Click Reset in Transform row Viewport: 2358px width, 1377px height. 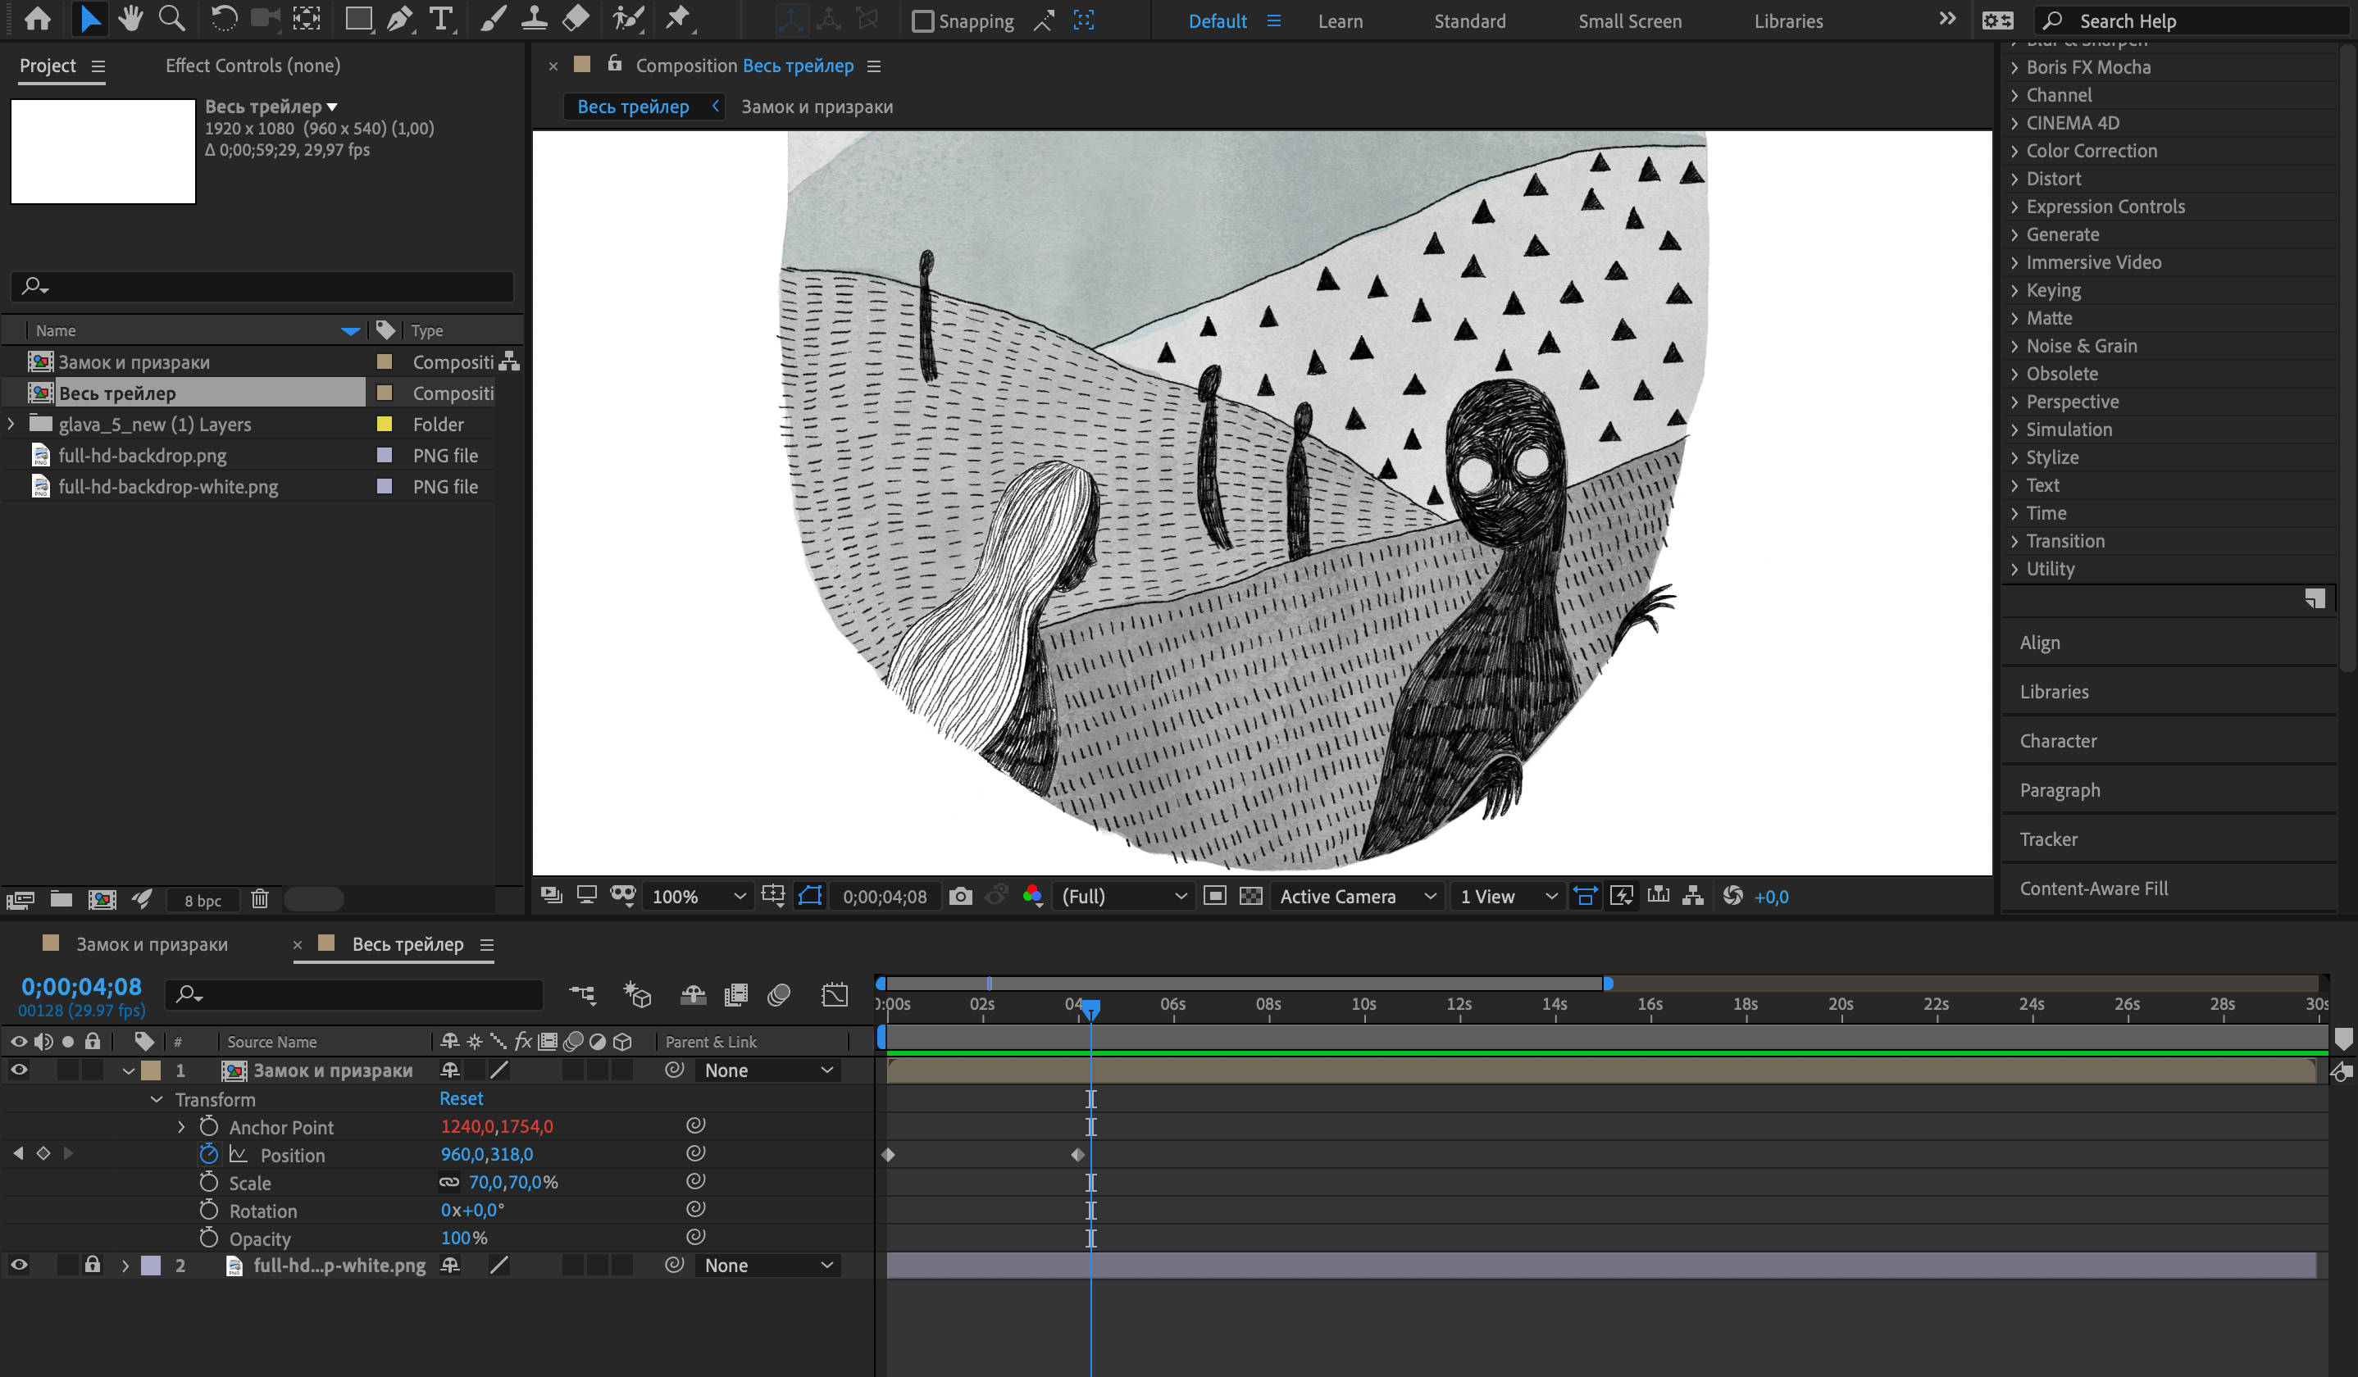(x=462, y=1098)
